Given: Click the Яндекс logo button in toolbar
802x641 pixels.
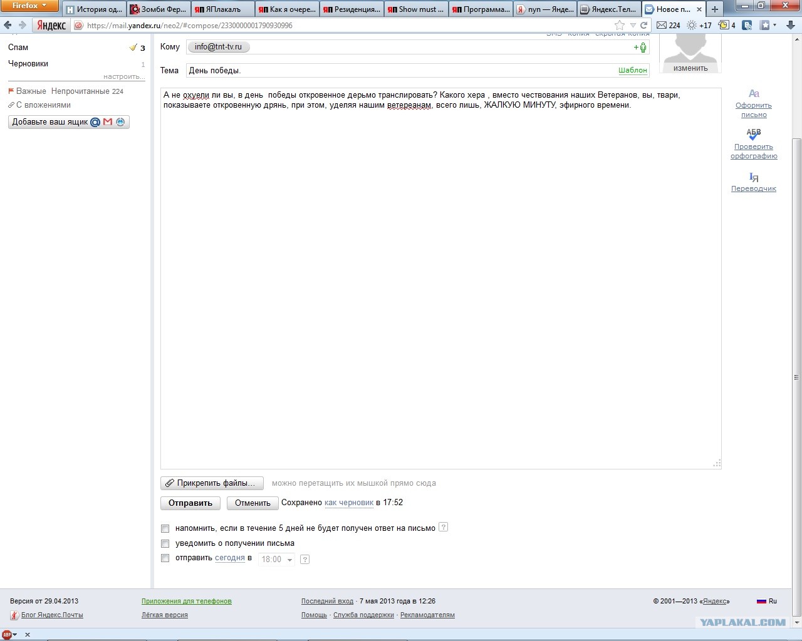Looking at the screenshot, I should click(51, 25).
